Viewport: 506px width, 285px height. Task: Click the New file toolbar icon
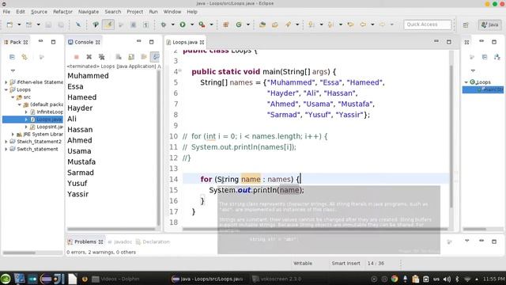(9, 25)
